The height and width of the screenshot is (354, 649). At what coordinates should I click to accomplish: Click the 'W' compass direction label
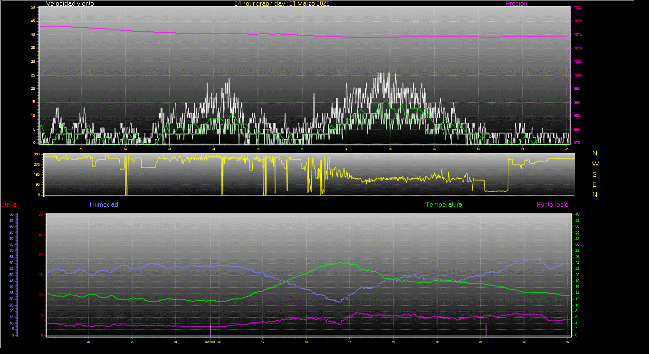[596, 163]
